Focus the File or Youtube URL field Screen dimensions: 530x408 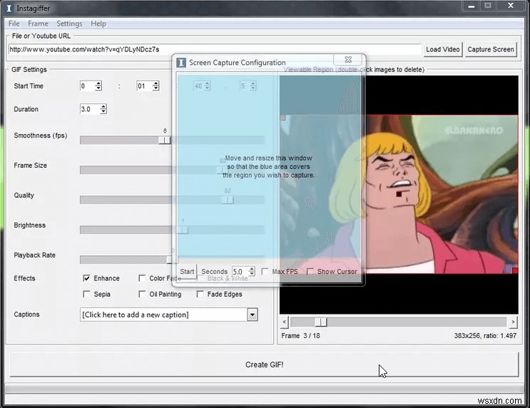214,49
